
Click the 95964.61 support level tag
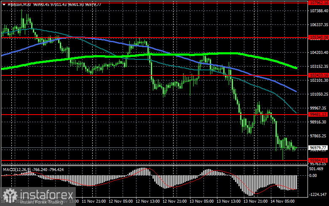click(x=318, y=161)
